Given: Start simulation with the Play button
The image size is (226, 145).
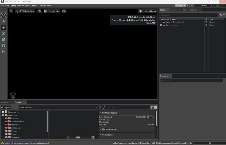Looking at the screenshot, I should click(x=4, y=52).
